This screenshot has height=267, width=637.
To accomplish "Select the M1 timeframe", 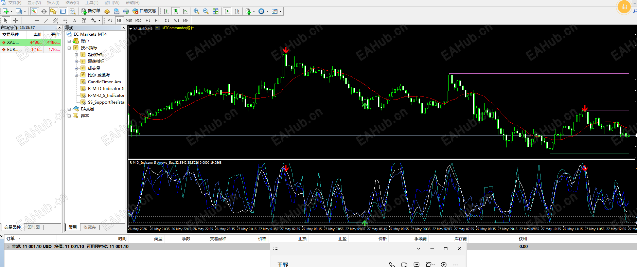I will click(x=110, y=20).
